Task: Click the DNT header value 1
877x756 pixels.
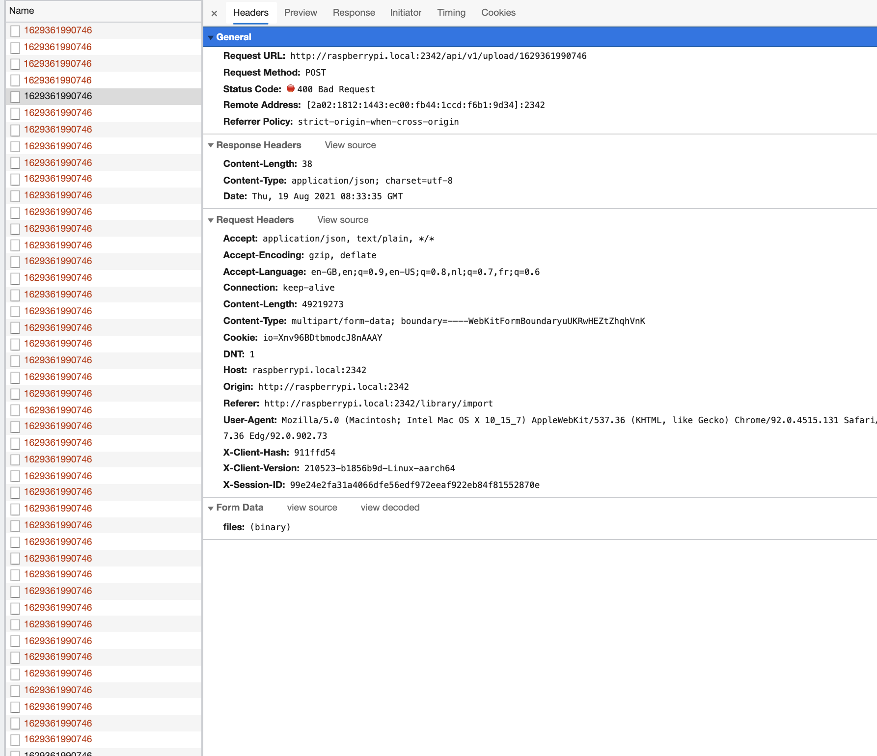Action: [252, 354]
